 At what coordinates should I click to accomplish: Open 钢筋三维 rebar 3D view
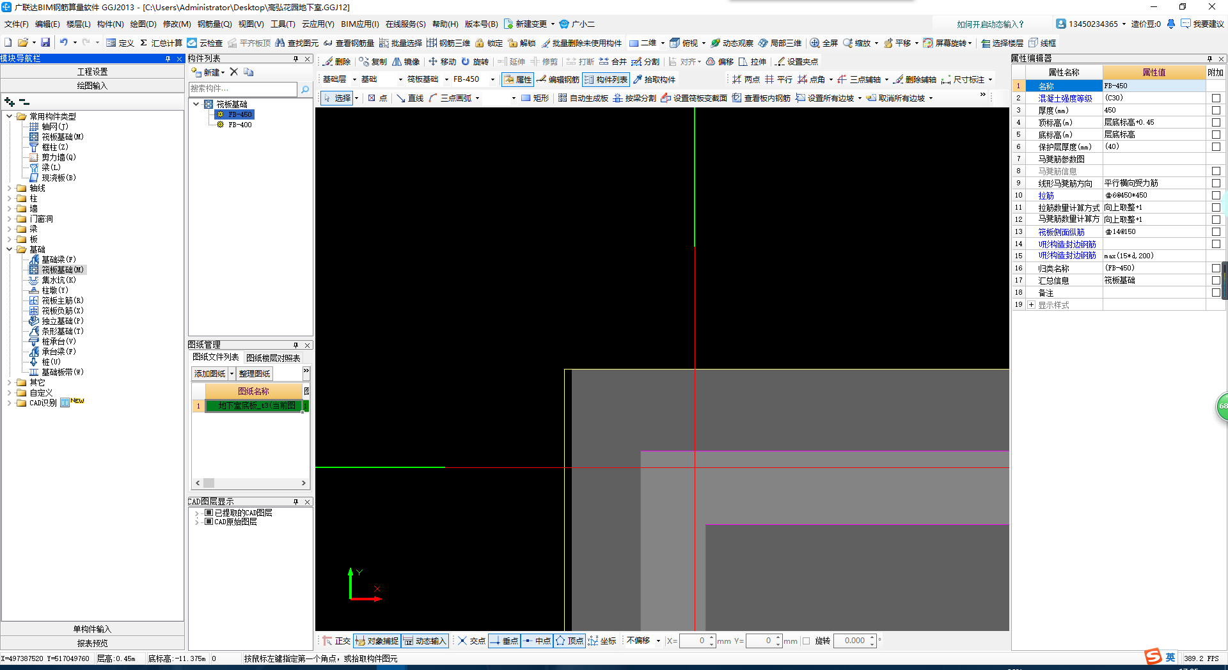coord(448,43)
